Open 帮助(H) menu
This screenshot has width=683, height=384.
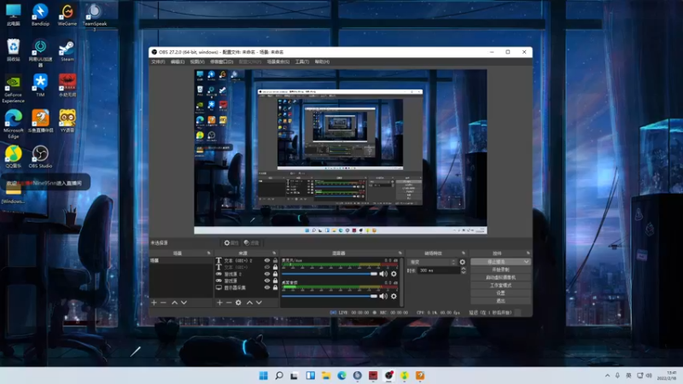click(322, 61)
